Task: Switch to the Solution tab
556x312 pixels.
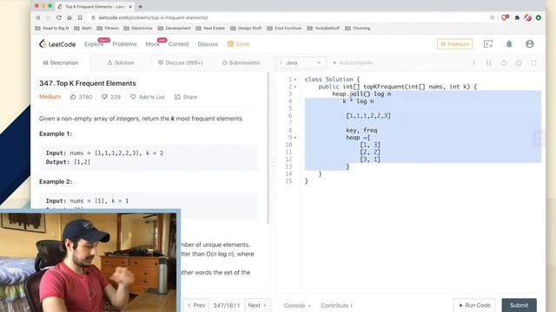Action: point(121,62)
